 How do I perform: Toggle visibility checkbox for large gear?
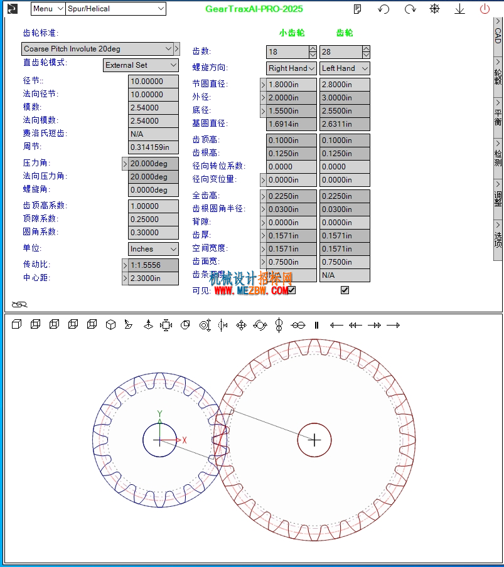pyautogui.click(x=345, y=290)
